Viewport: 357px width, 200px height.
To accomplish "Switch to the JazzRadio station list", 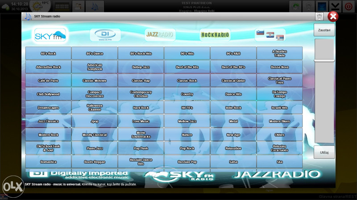I will [160, 35].
